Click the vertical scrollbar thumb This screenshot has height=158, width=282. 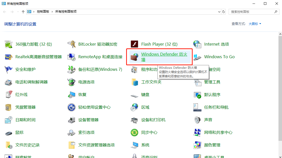click(x=280, y=88)
